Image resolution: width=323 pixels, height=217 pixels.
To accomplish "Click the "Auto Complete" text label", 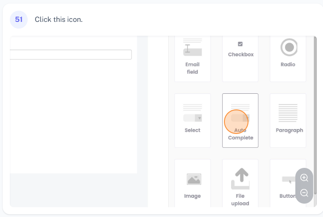I will click(x=240, y=134).
